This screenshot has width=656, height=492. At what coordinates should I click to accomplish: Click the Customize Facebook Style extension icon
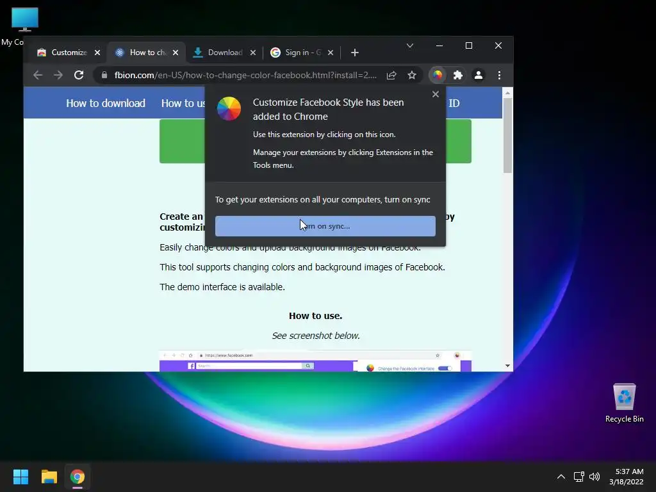pos(437,76)
